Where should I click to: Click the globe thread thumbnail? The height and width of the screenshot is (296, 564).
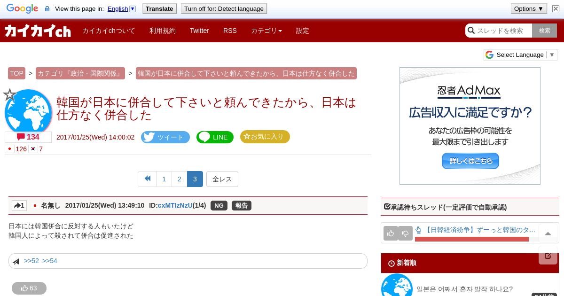click(x=29, y=112)
